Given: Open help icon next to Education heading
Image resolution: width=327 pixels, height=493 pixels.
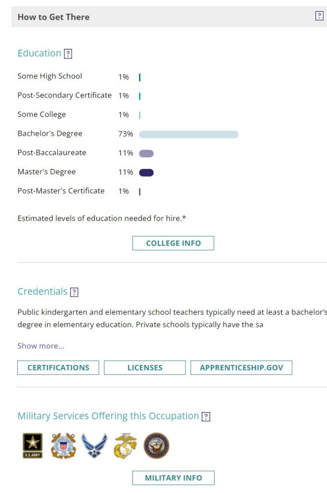Looking at the screenshot, I should (x=68, y=54).
